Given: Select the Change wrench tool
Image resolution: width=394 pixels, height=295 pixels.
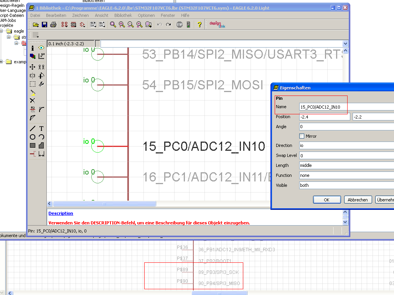Looking at the screenshot, I should (x=41, y=84).
